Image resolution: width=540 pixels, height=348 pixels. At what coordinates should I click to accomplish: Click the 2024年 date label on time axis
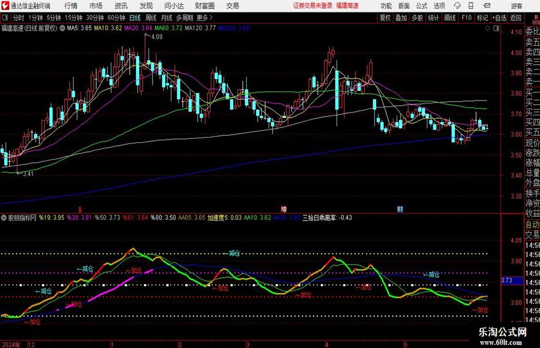click(11, 345)
